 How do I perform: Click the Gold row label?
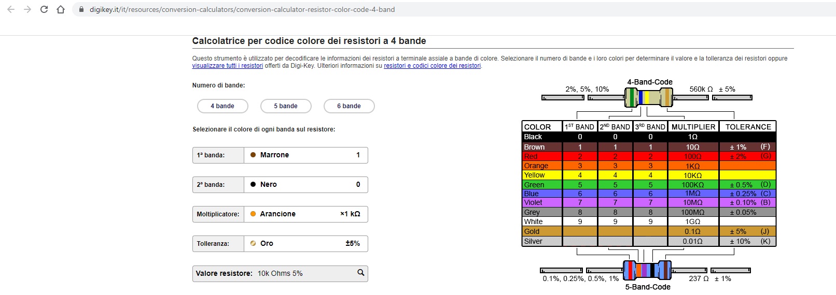pyautogui.click(x=532, y=231)
